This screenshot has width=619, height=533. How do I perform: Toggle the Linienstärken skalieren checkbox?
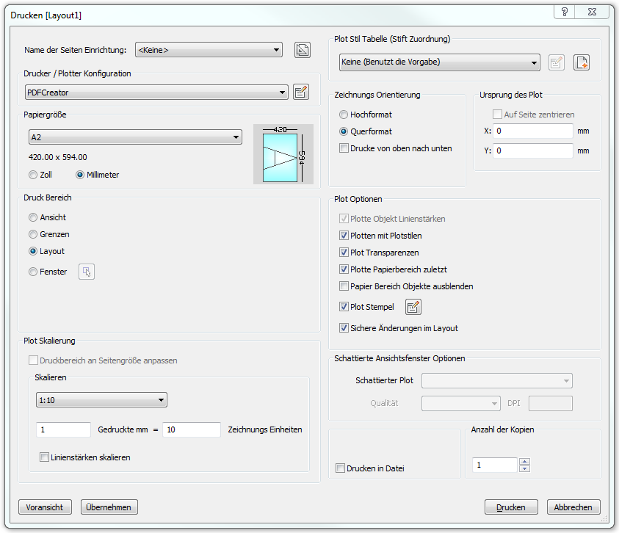(44, 457)
